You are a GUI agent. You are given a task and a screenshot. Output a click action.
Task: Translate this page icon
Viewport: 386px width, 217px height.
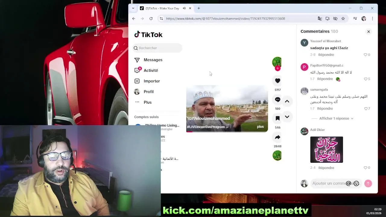320,19
